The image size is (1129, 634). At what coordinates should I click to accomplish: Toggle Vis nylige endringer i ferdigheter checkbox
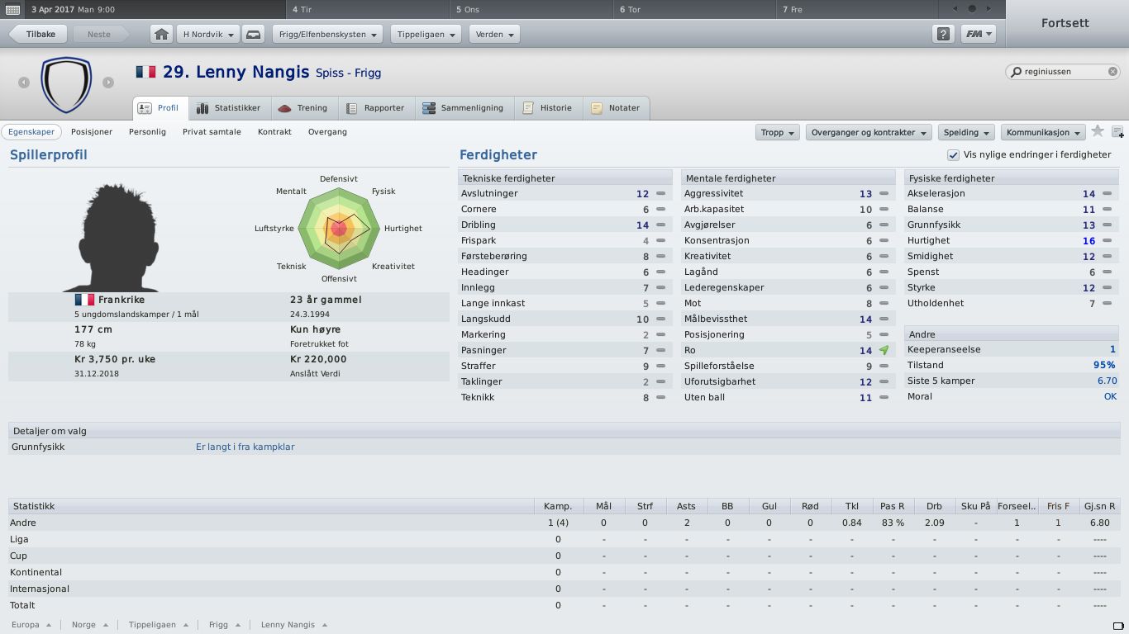click(x=953, y=154)
